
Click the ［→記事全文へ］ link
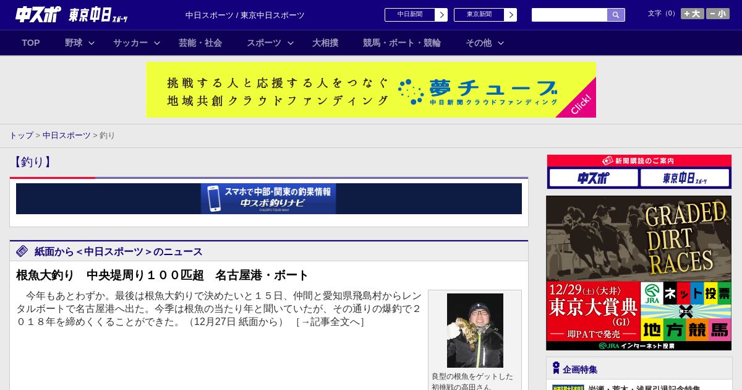[330, 321]
